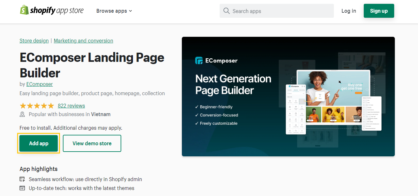
Task: Click the View demo store button
Action: coord(92,143)
